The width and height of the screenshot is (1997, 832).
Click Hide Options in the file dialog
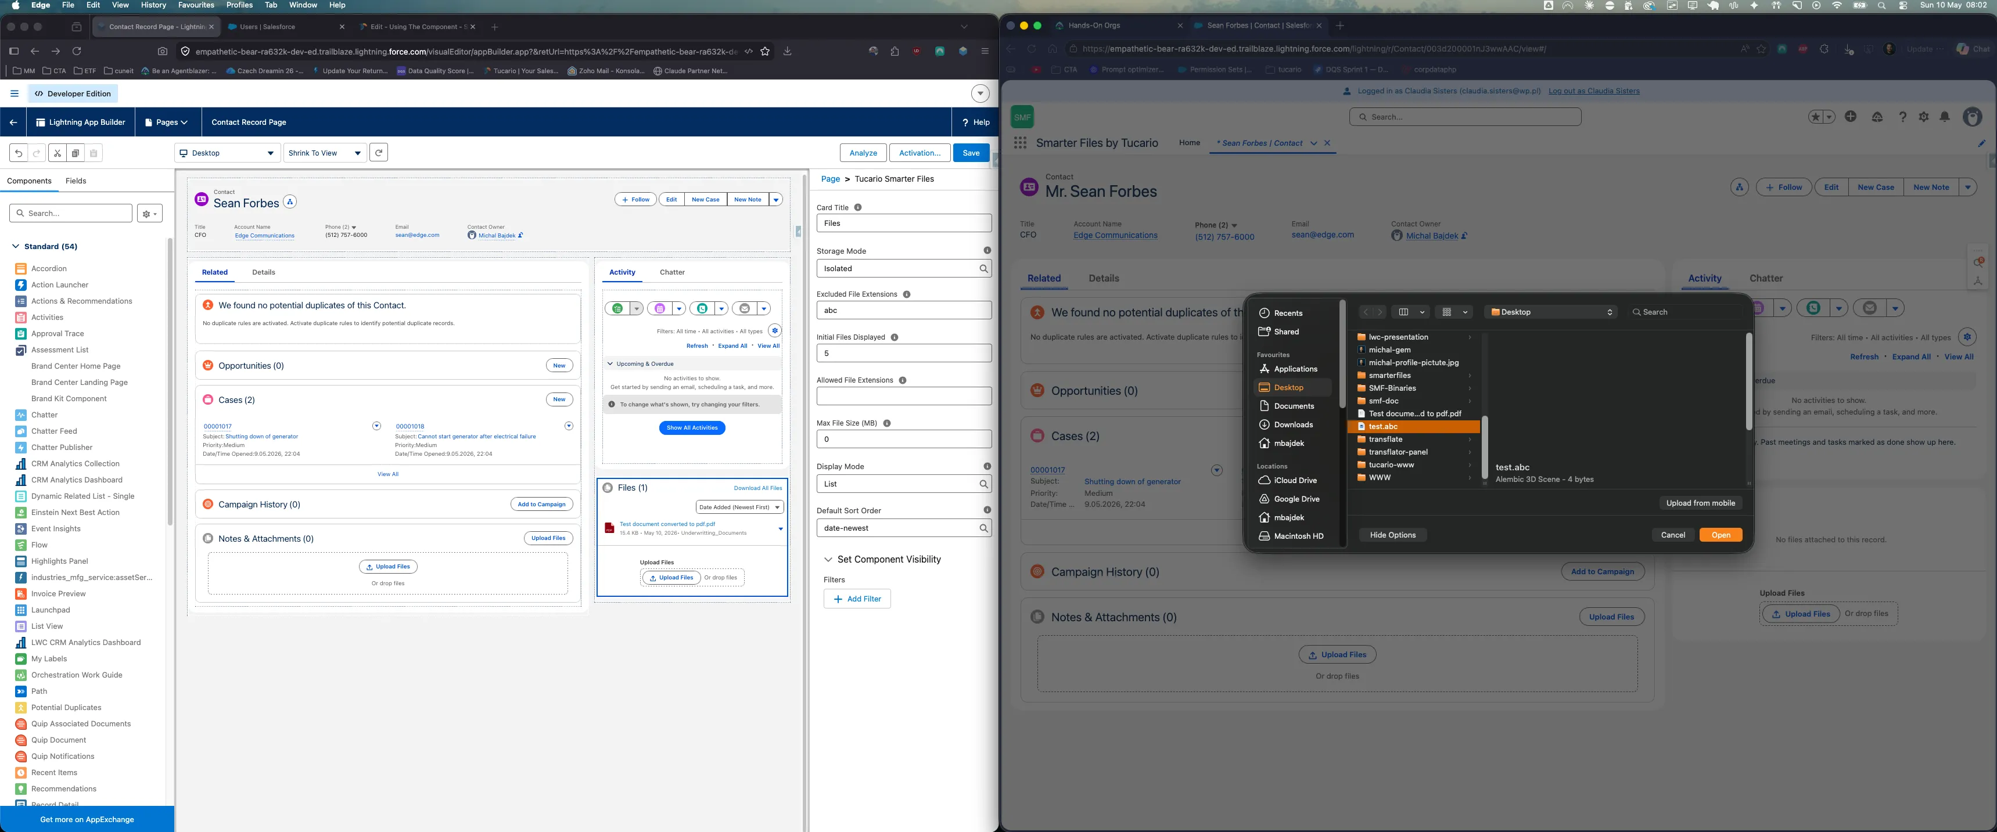click(x=1392, y=535)
